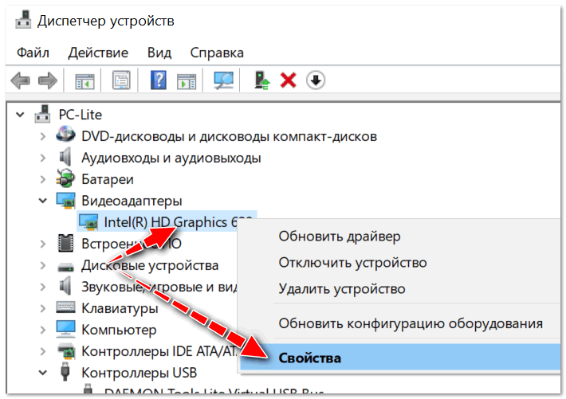Screen dimensions: 566x399
Task: Expand Аудиовходы и аудиовыходы chevron
Action: 42,158
